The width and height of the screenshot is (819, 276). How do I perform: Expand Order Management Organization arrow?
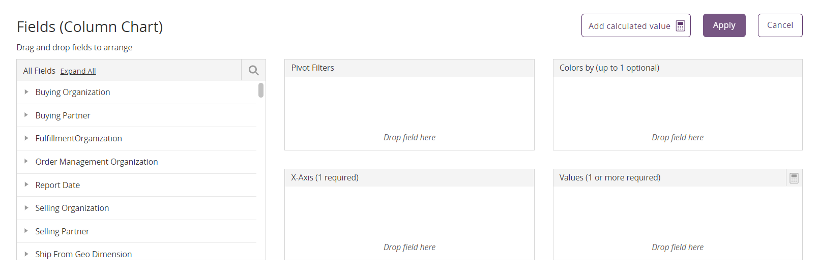point(26,162)
